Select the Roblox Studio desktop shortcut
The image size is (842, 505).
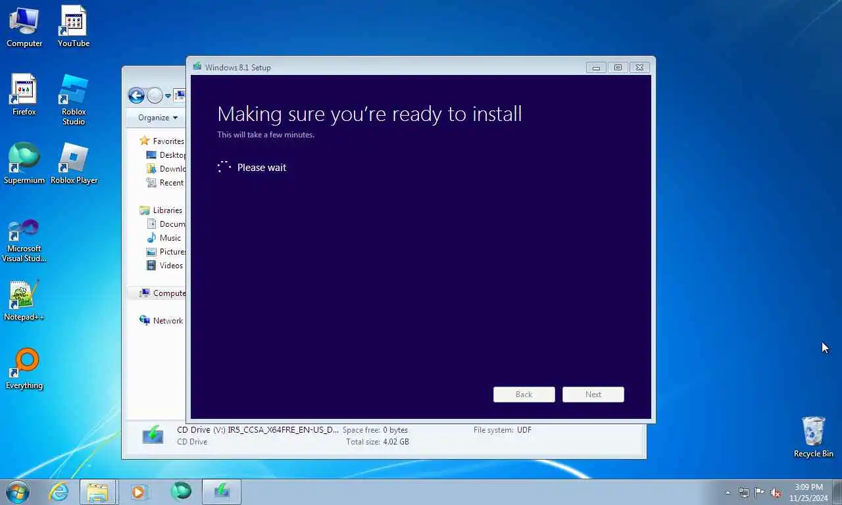(74, 99)
